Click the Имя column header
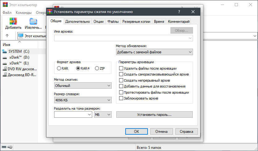The width and height of the screenshot is (258, 151). [19, 45]
